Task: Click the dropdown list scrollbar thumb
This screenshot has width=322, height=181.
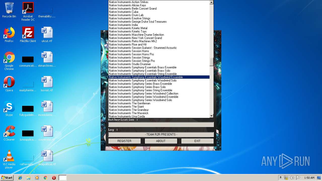Action: [212, 62]
